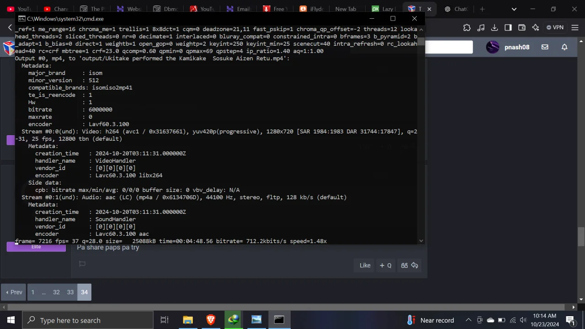Open the cmd.exe system menu icon
This screenshot has width=585, height=329.
click(x=21, y=19)
